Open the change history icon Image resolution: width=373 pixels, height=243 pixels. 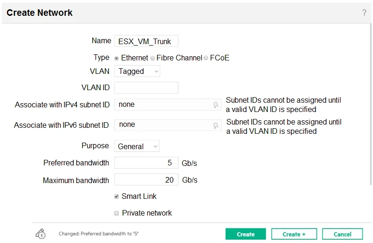pos(41,234)
